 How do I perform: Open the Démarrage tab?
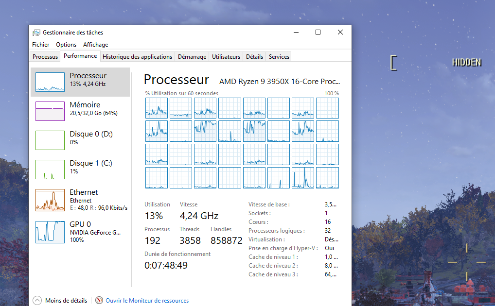192,57
